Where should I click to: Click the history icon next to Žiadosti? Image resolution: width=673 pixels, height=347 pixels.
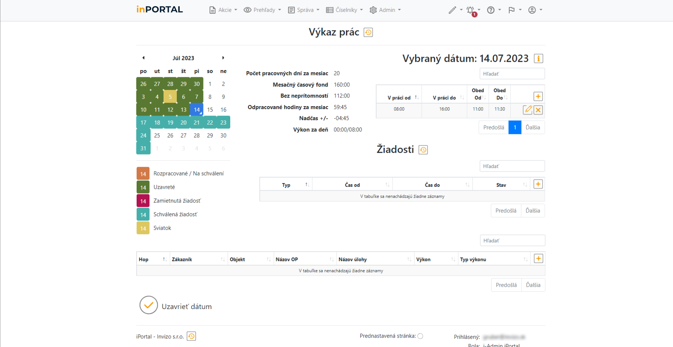(x=423, y=150)
